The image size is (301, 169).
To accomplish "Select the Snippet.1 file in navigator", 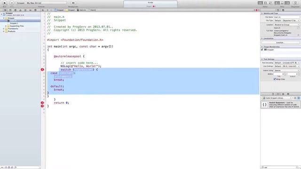I will [x=14, y=23].
